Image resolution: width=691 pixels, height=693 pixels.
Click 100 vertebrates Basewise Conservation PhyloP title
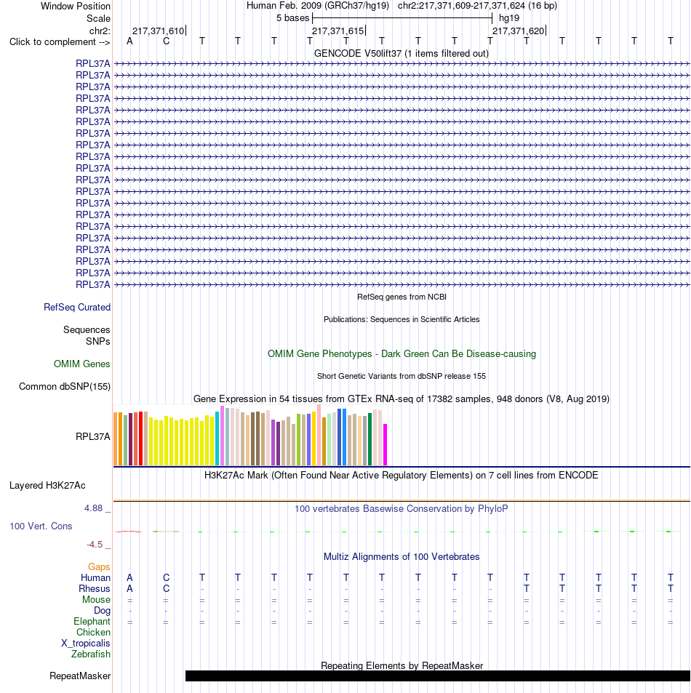pos(402,509)
